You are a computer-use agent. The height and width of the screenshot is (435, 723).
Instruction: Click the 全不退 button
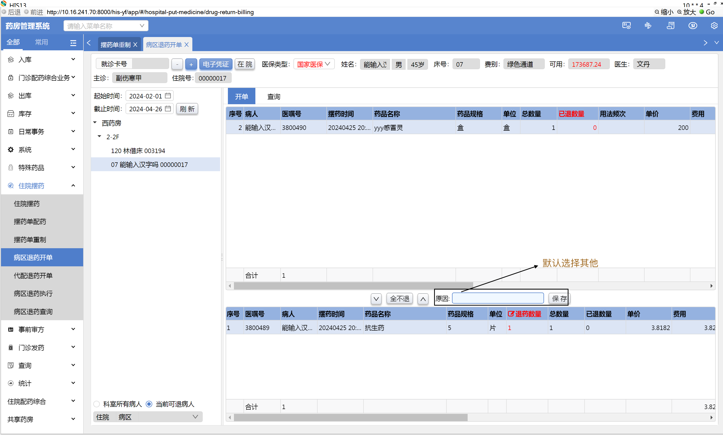point(399,299)
